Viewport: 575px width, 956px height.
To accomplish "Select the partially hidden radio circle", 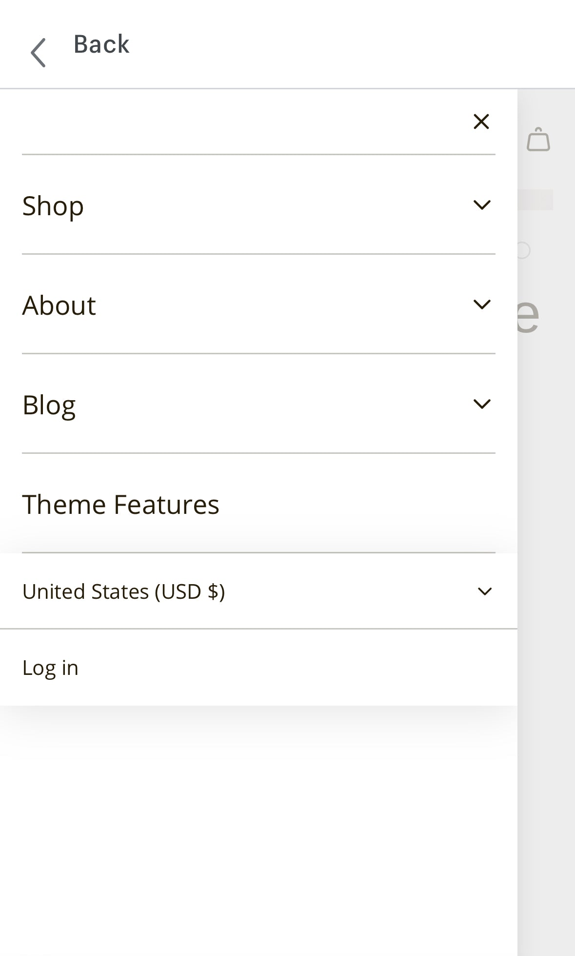I will coord(524,250).
